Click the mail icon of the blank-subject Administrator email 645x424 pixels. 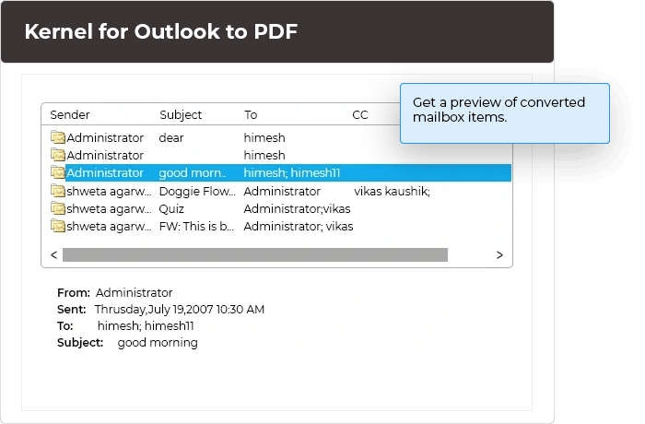[58, 155]
